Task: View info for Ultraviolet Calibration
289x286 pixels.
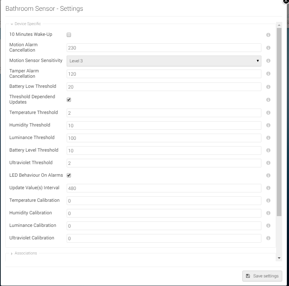Action: click(268, 238)
